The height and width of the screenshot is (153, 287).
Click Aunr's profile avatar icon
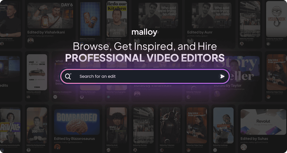[190, 41]
